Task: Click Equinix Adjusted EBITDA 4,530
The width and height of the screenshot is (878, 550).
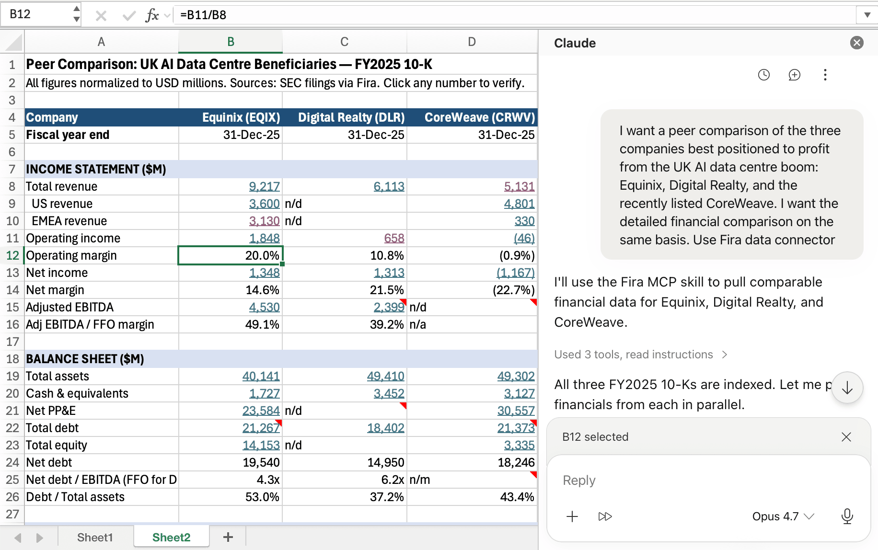Action: [x=264, y=307]
